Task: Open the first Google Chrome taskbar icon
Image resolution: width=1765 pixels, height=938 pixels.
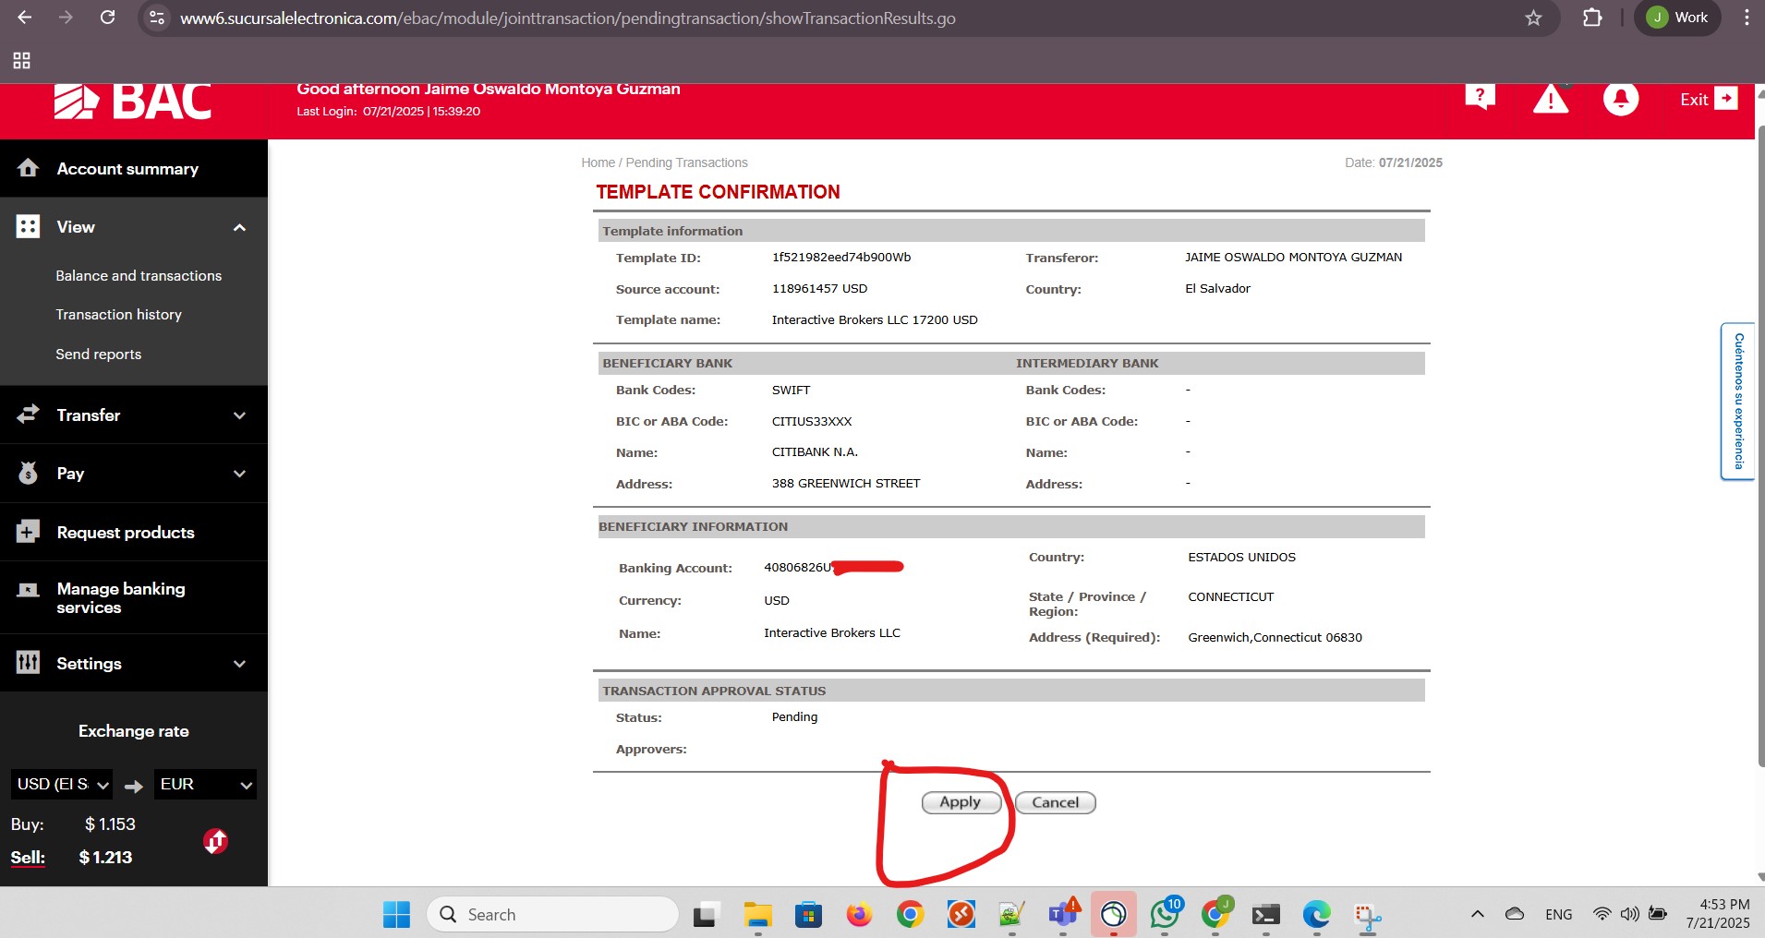Action: click(x=910, y=914)
